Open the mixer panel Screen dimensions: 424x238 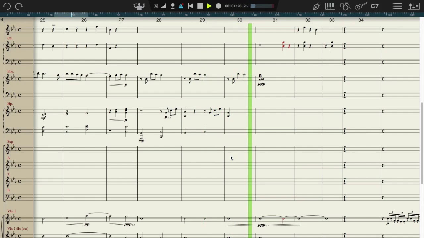414,6
